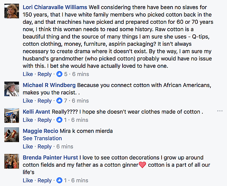Reply to Michael R Windberg's comment
This screenshot has height=186, width=227.
pos(45,101)
